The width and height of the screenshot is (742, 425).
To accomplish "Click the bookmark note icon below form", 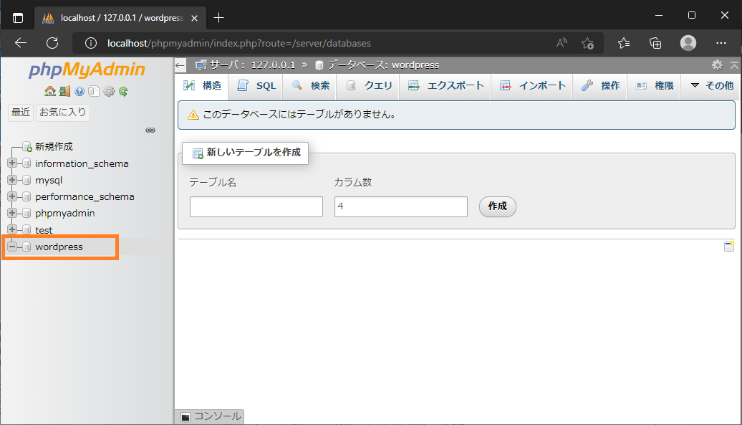I will pos(729,246).
